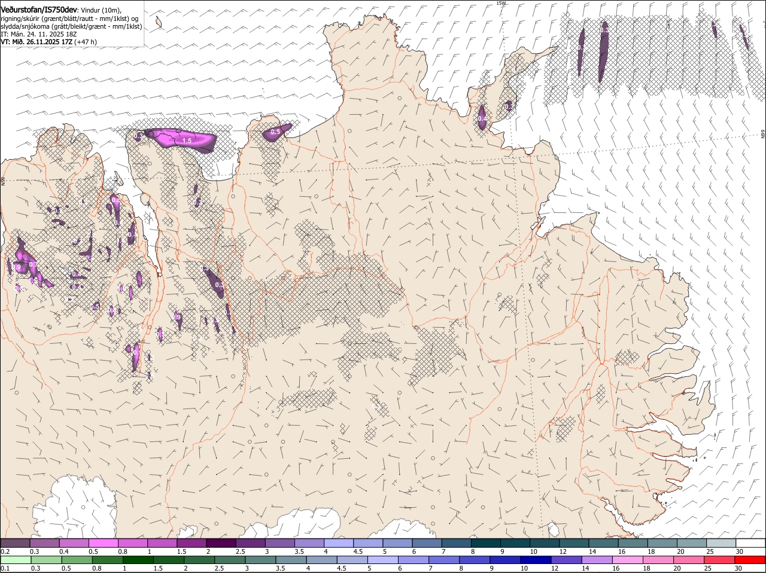Select the 5 light blue swatch, lower legend

382,560
